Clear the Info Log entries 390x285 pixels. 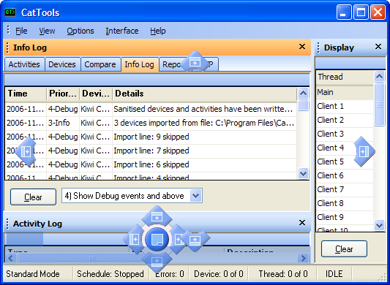click(x=33, y=197)
